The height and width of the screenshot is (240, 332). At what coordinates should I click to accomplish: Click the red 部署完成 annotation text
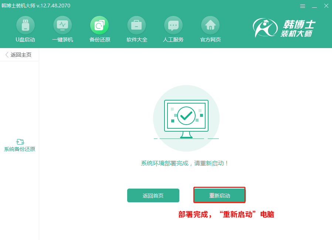226,214
